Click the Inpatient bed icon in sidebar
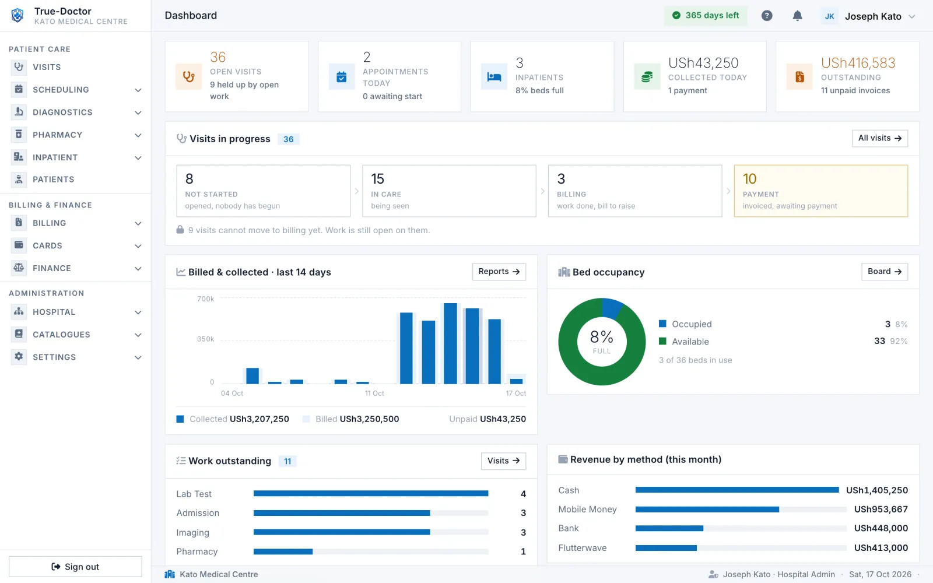The image size is (933, 583). point(19,157)
